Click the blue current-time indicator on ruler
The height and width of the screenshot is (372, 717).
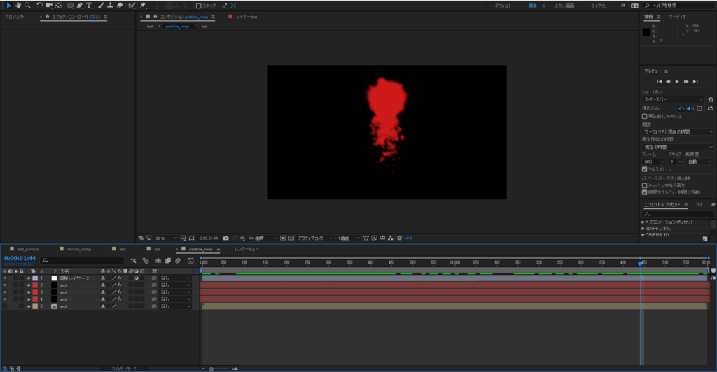coord(640,264)
